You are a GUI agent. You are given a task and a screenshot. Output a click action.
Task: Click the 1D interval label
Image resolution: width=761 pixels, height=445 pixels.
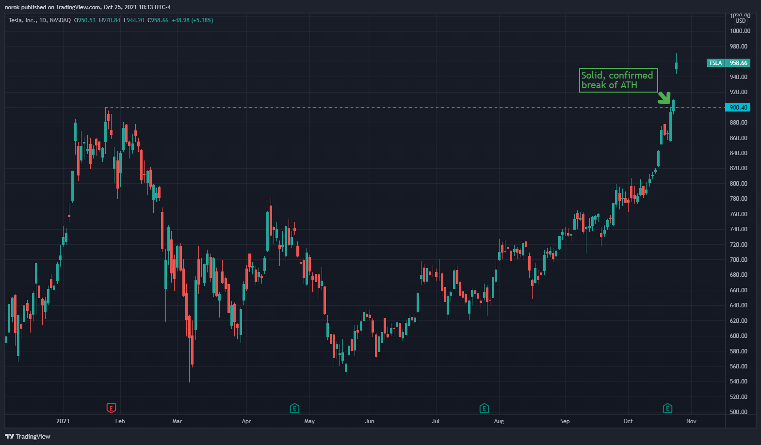click(x=43, y=20)
